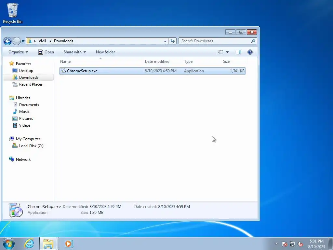This screenshot has width=333, height=250.
Task: Click the Music note icon
Action: point(15,112)
